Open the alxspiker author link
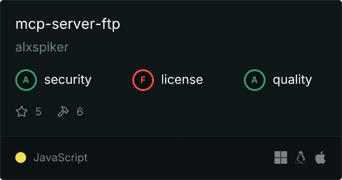The image size is (342, 180). (42, 47)
